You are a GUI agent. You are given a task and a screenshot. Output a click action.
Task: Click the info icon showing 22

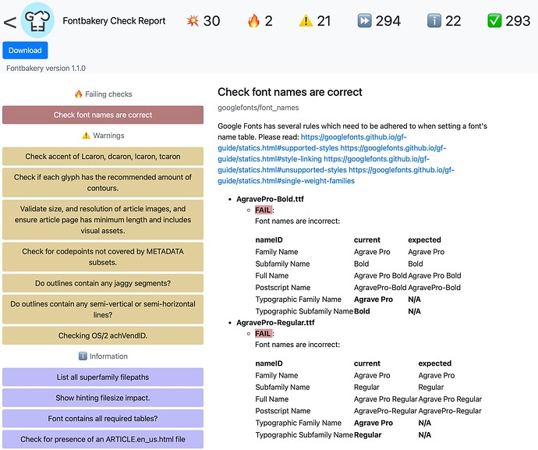click(435, 21)
